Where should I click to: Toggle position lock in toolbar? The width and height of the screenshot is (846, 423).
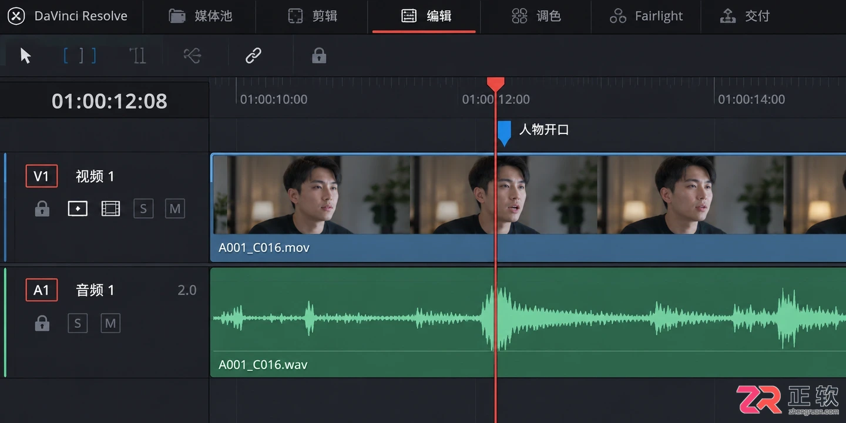319,56
